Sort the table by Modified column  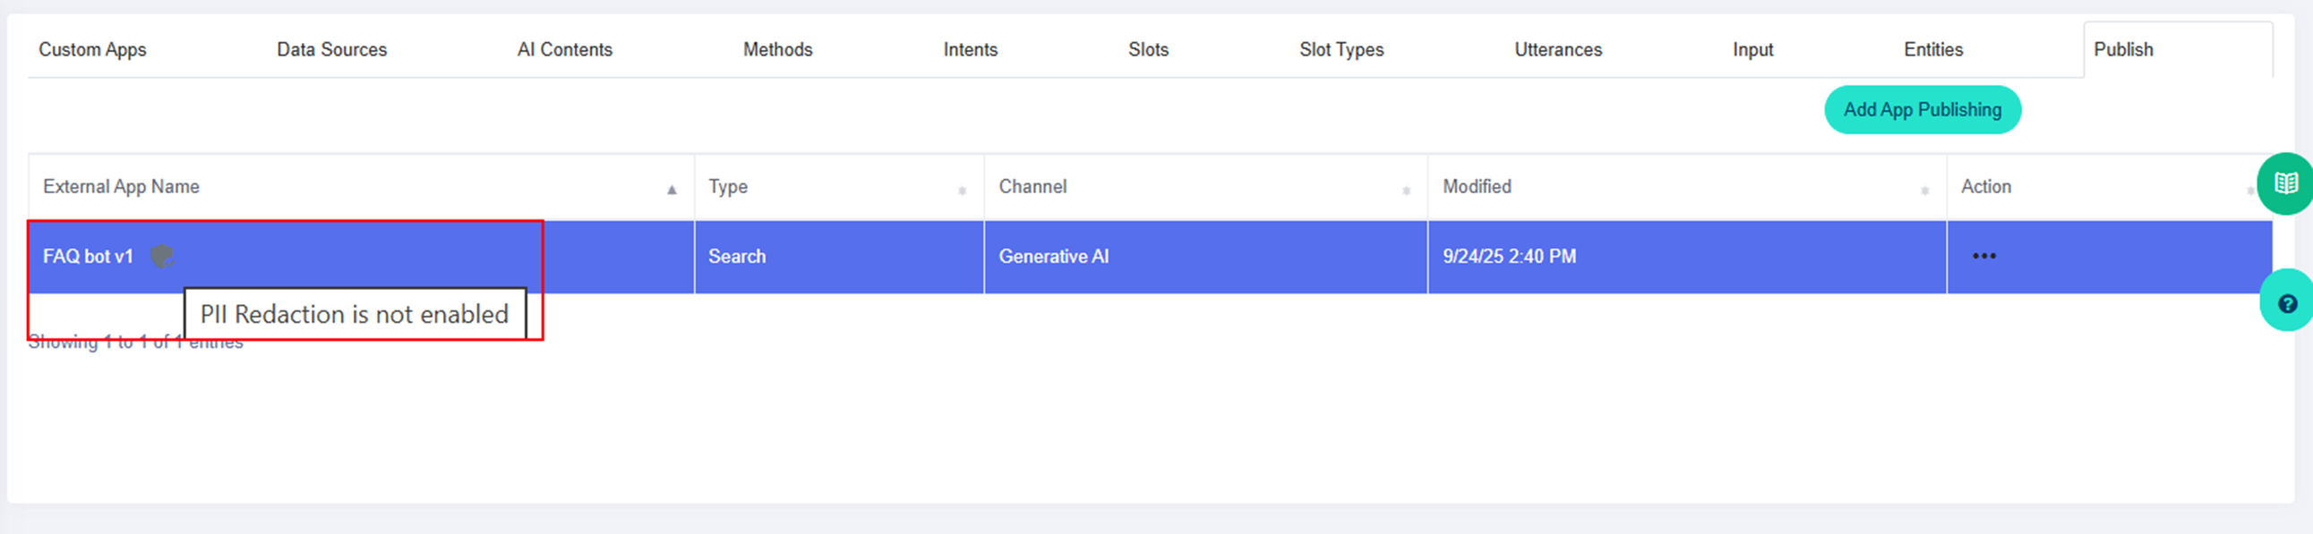pos(1924,191)
